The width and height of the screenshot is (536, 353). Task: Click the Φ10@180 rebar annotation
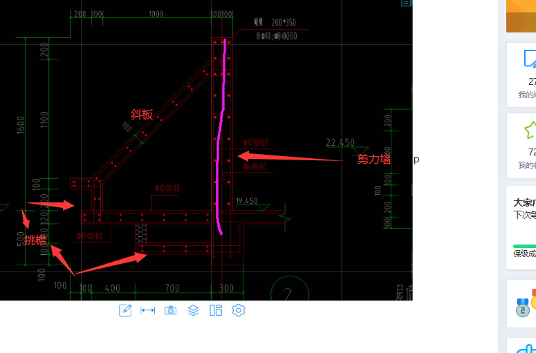pos(255,142)
